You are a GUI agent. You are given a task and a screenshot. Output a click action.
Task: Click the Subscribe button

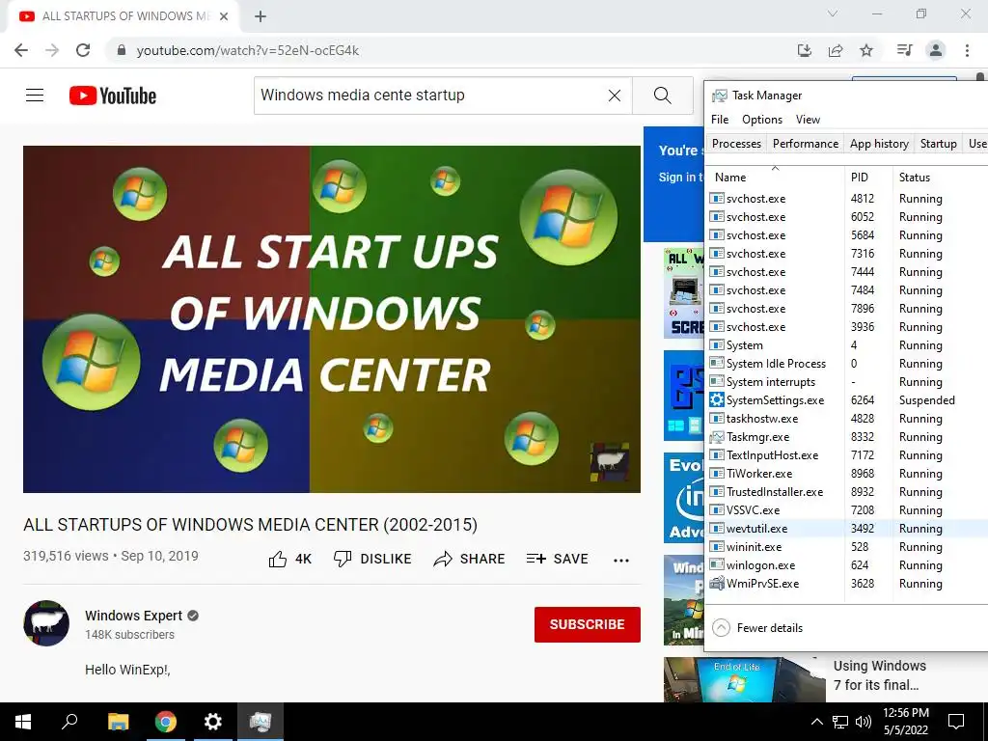pyautogui.click(x=588, y=624)
